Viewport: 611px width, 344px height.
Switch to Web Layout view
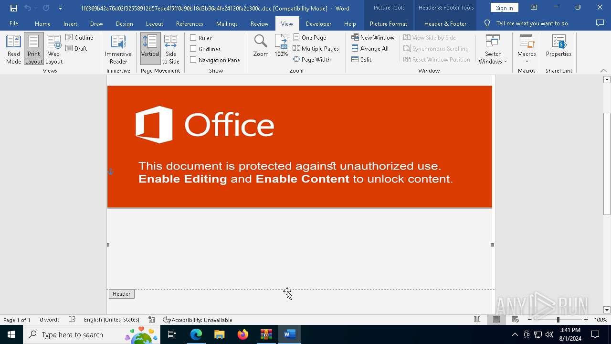tap(54, 49)
